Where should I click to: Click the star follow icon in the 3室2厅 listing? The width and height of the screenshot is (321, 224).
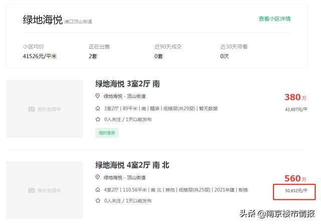tap(98, 119)
